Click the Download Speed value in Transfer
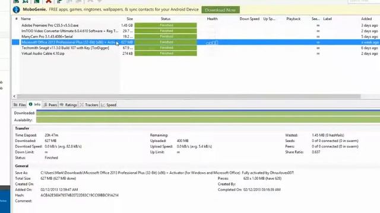The image size is (380, 213). tap(63, 147)
